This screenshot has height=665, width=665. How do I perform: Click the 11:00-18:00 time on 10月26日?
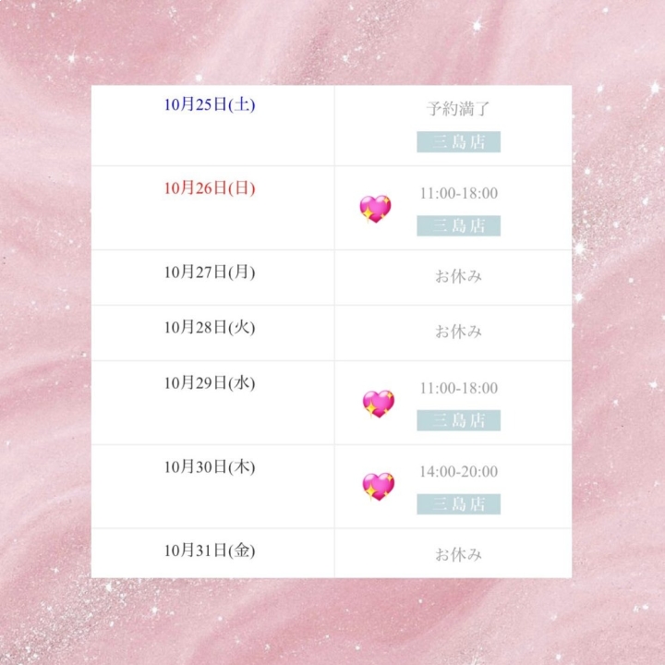pyautogui.click(x=458, y=193)
